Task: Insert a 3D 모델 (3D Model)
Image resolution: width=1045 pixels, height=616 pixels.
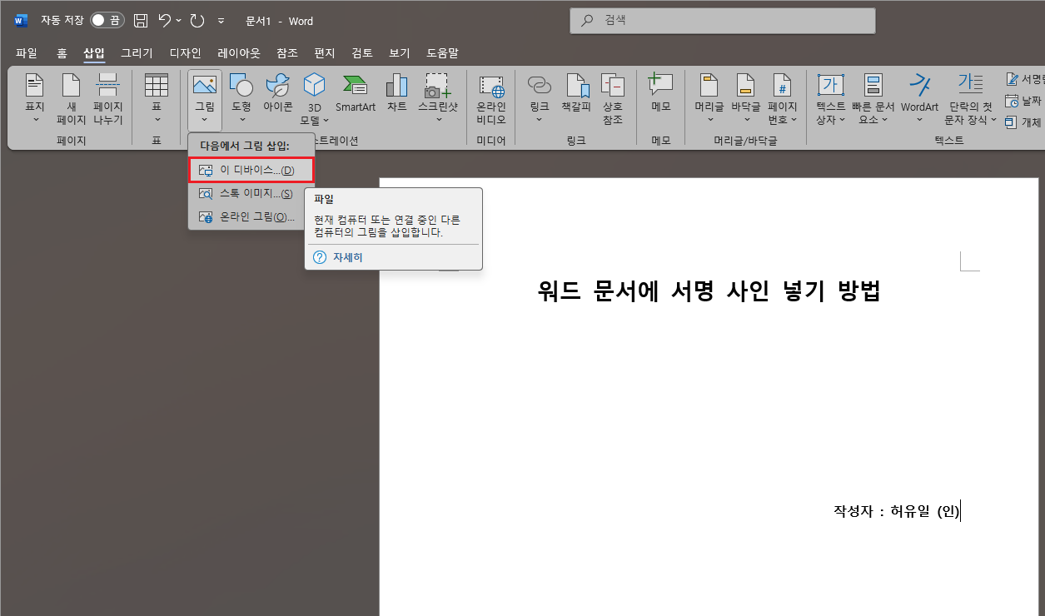Action: [x=315, y=99]
